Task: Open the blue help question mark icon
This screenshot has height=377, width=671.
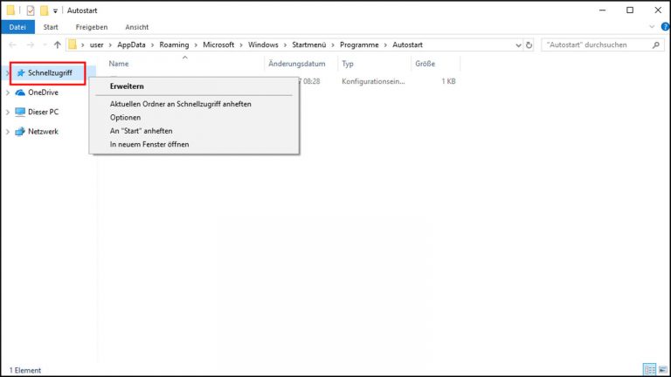Action: pyautogui.click(x=663, y=27)
